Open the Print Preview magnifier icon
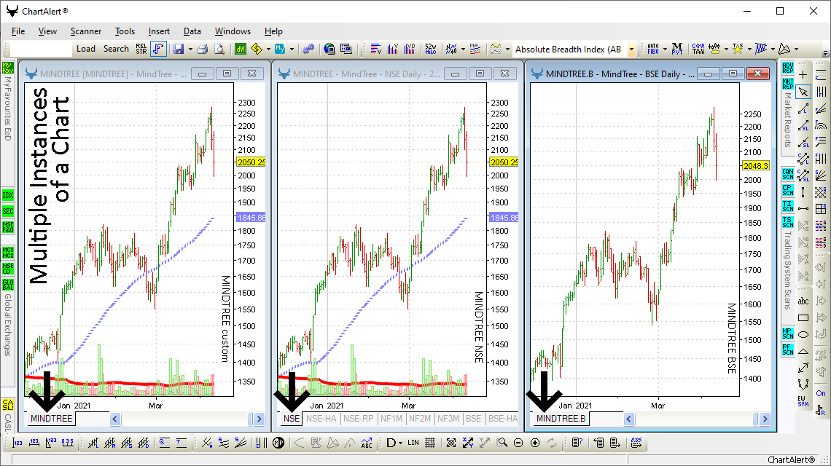The width and height of the screenshot is (831, 466). 219,49
